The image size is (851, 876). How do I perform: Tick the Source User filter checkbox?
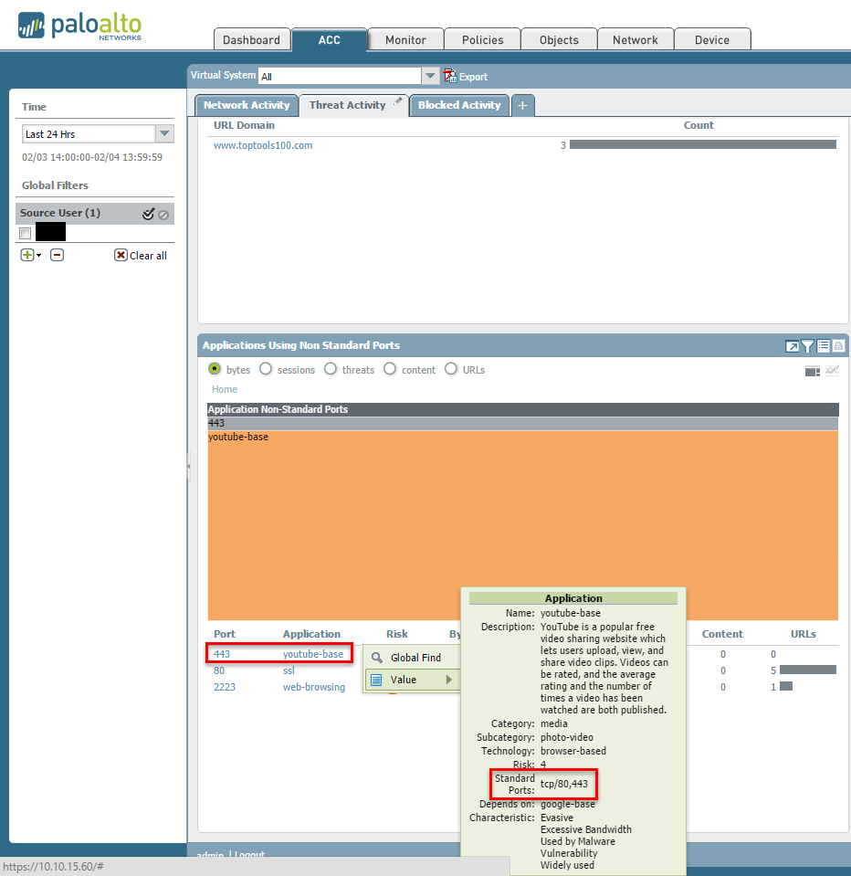pos(26,233)
